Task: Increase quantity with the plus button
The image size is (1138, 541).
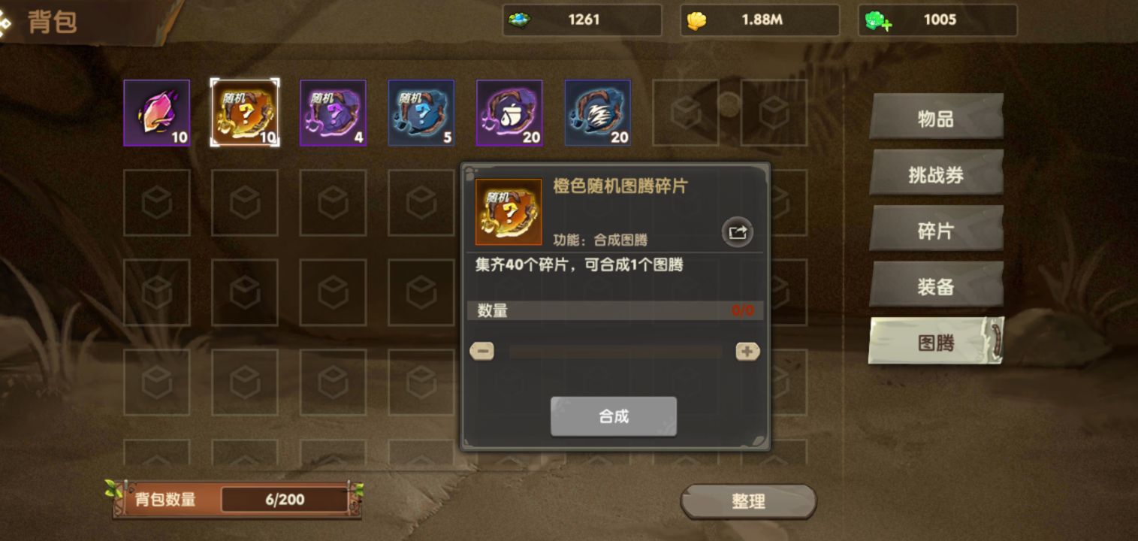Action: [747, 351]
